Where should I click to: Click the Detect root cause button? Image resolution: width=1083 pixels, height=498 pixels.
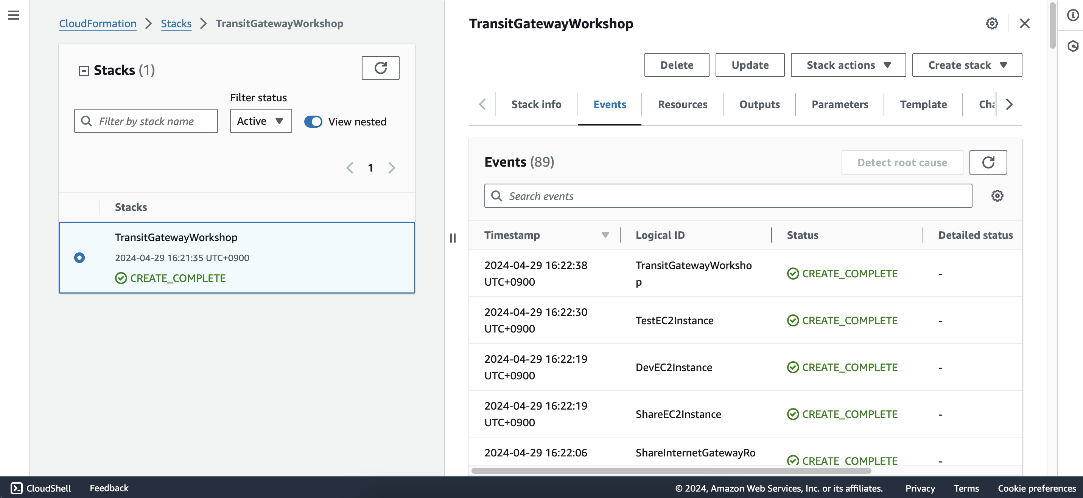(x=902, y=162)
